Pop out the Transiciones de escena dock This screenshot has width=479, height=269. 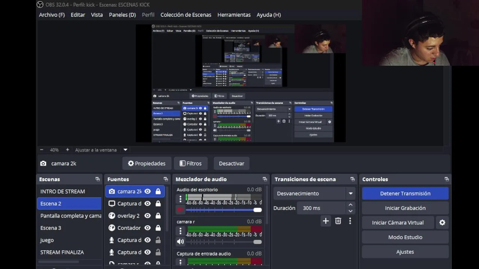pyautogui.click(x=353, y=179)
